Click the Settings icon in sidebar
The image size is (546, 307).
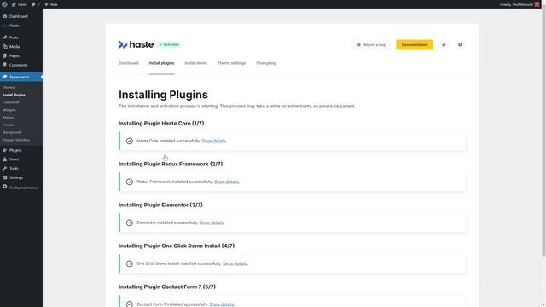point(5,177)
